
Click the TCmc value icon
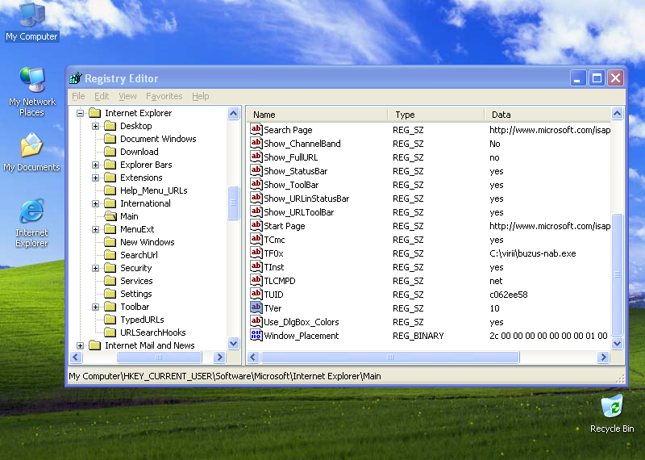[x=256, y=239]
